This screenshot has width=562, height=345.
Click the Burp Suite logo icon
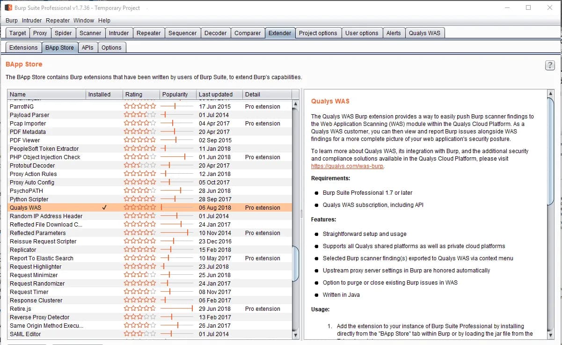(8, 7)
